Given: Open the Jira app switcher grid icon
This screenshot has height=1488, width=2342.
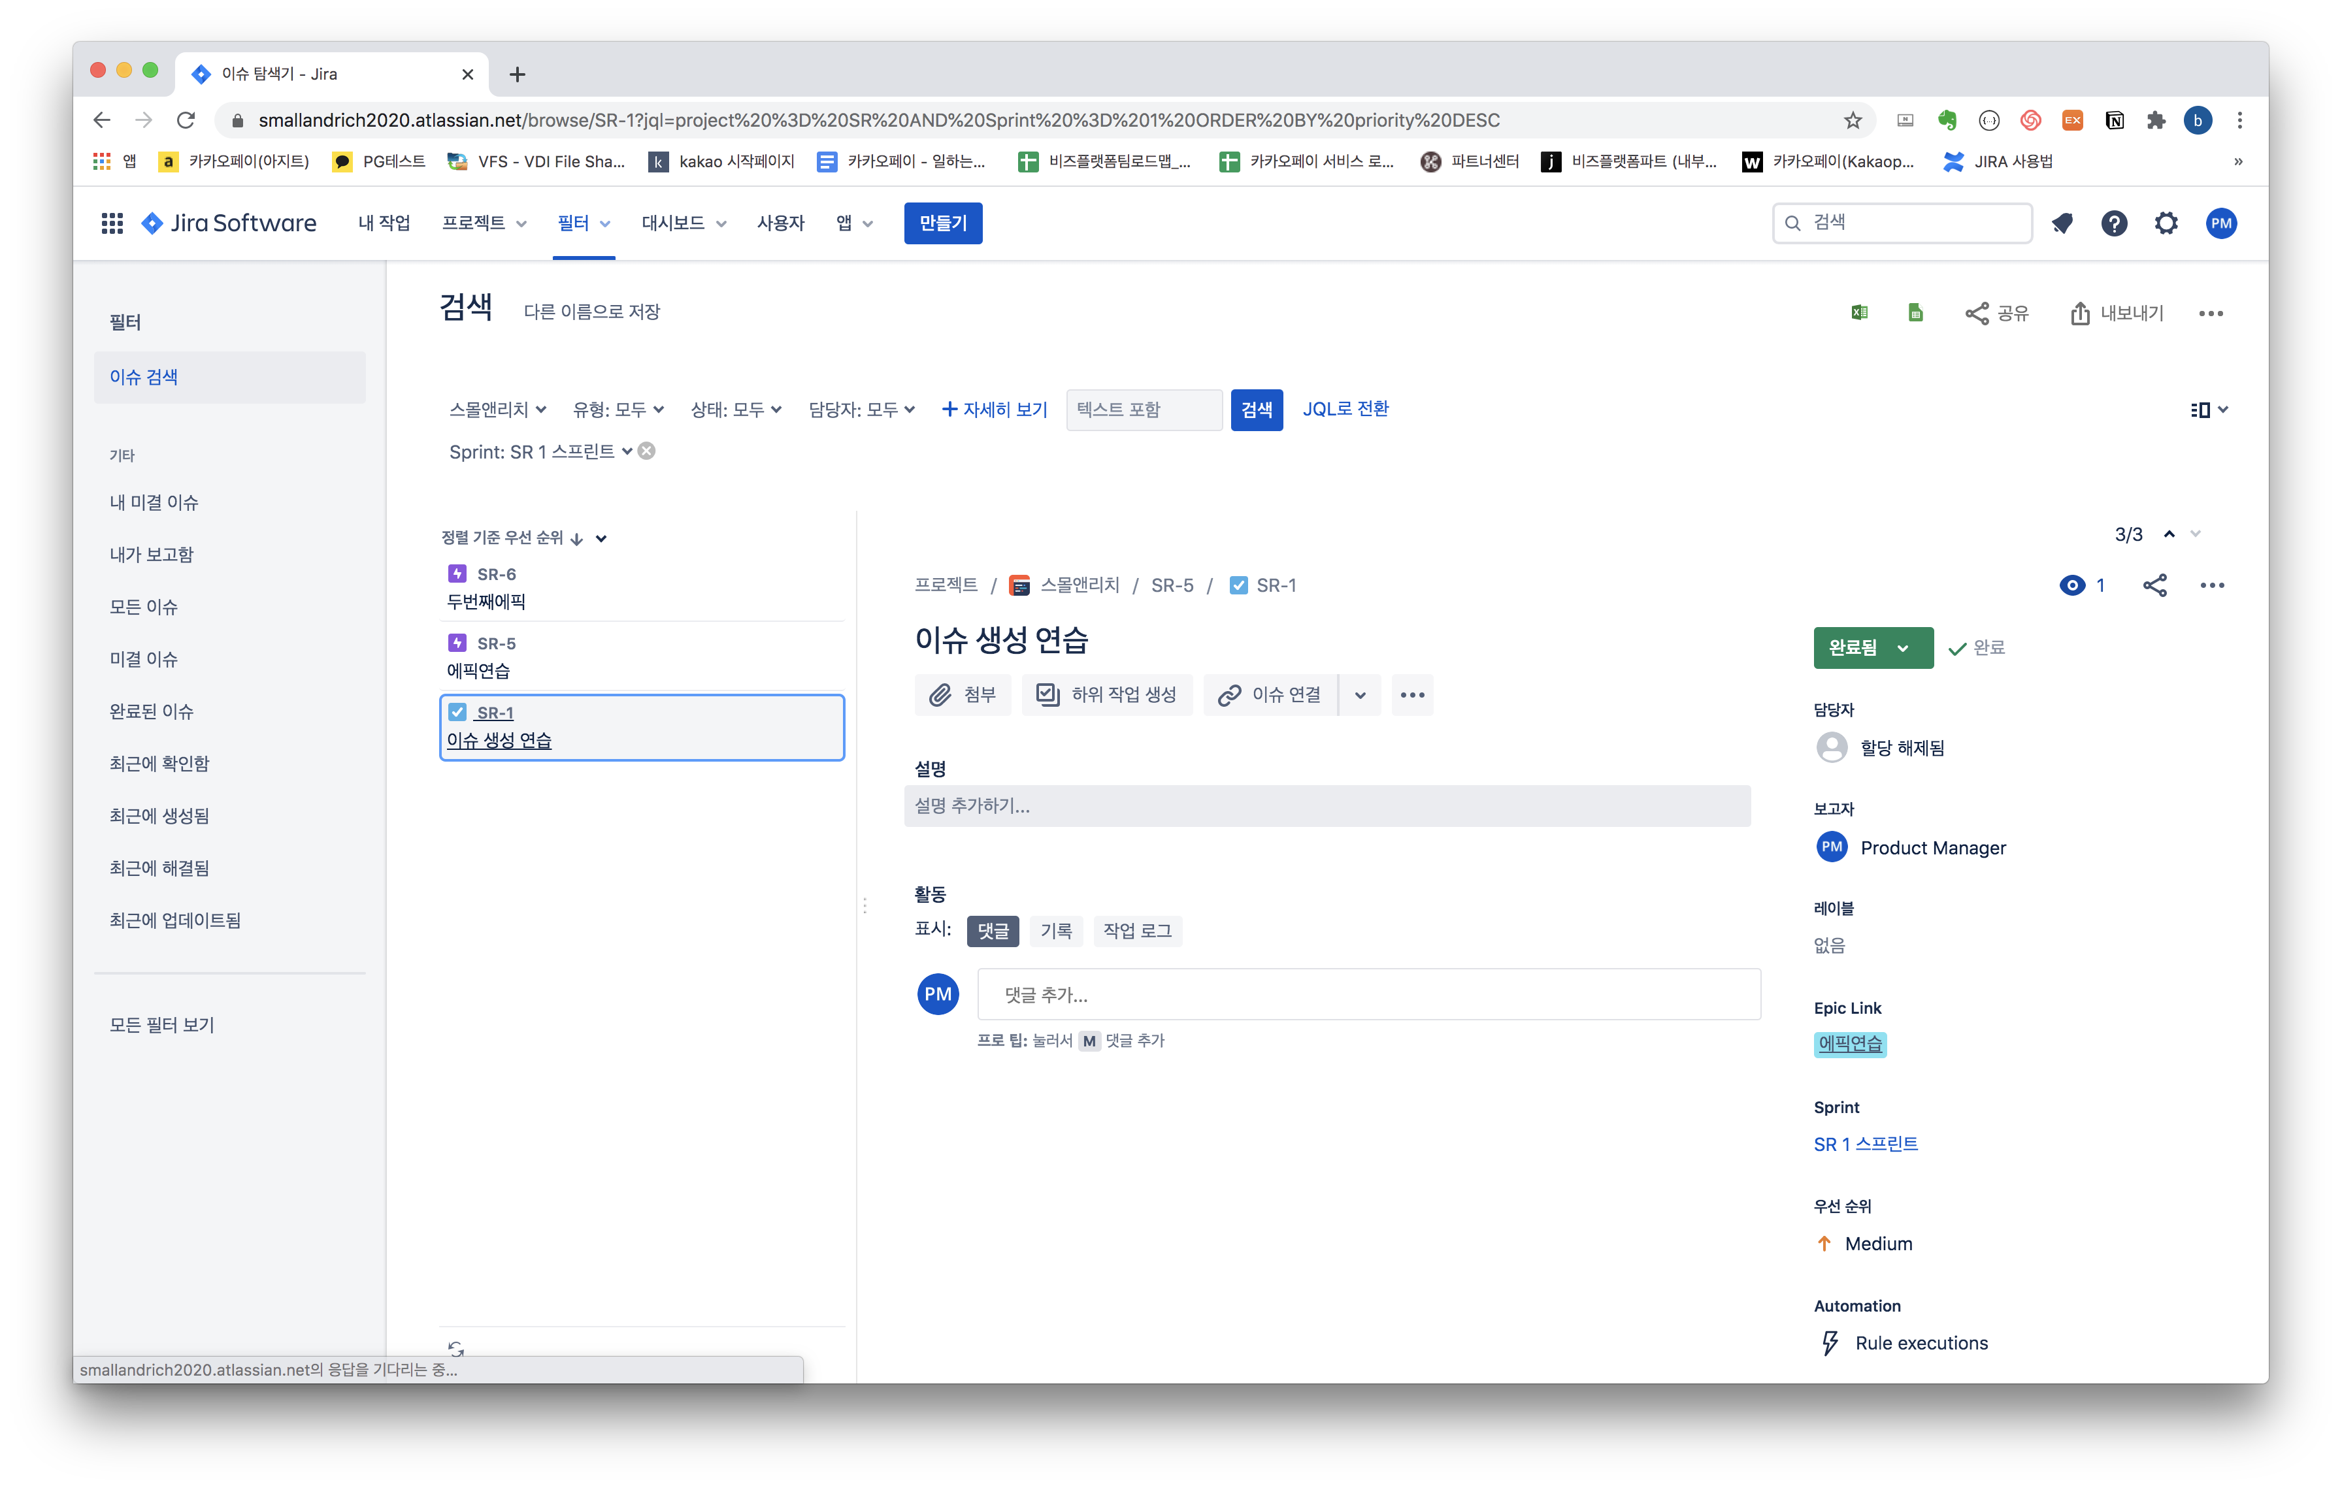Looking at the screenshot, I should coord(112,223).
